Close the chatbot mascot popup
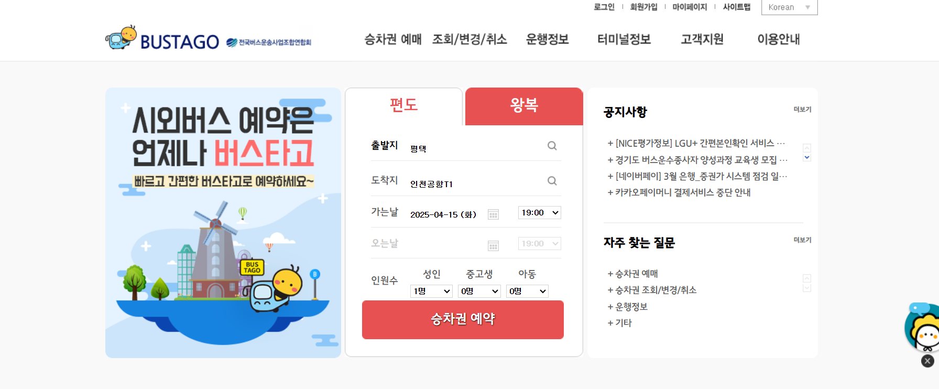The width and height of the screenshot is (939, 389). [927, 361]
